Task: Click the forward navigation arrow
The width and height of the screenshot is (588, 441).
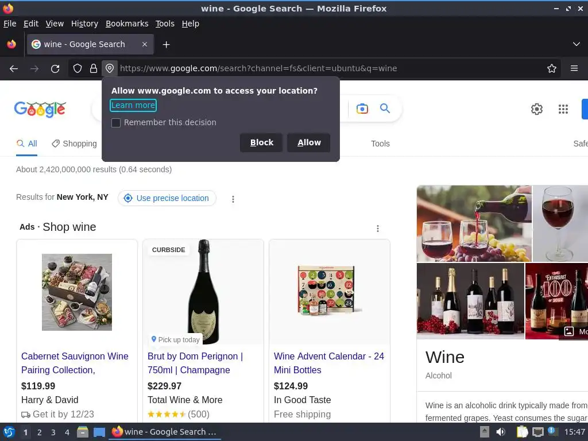Action: point(34,69)
